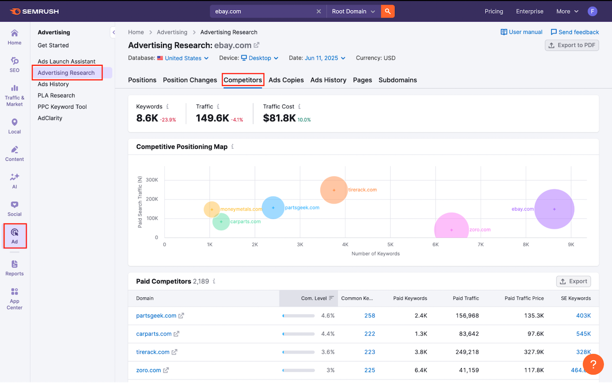Expand the Root Domain dropdown
This screenshot has width=612, height=383.
tap(353, 11)
